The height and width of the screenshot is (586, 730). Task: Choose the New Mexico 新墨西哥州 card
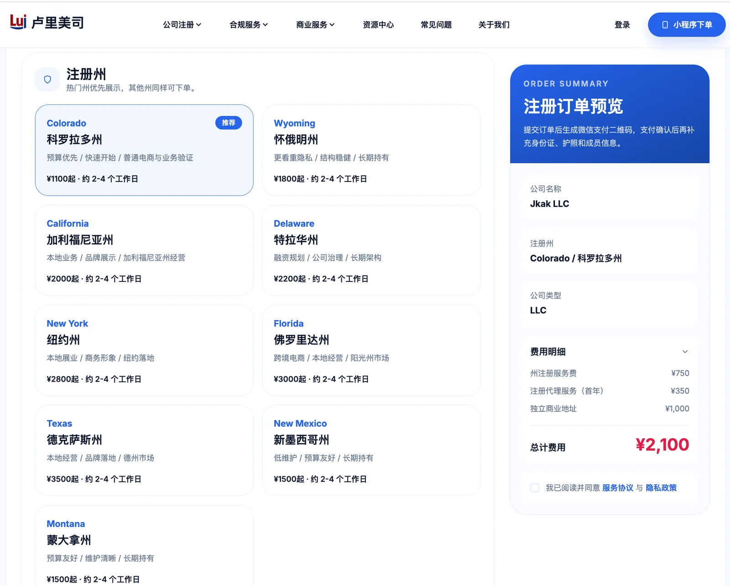coord(371,451)
